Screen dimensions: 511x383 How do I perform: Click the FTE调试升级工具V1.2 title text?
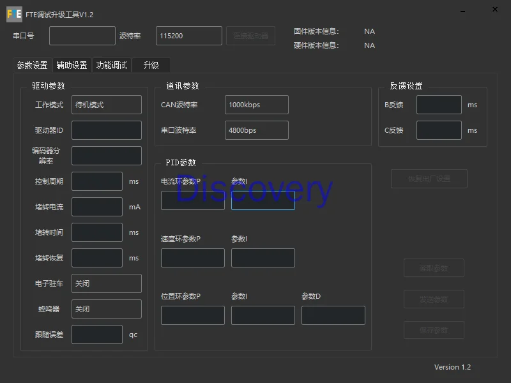[x=59, y=15]
